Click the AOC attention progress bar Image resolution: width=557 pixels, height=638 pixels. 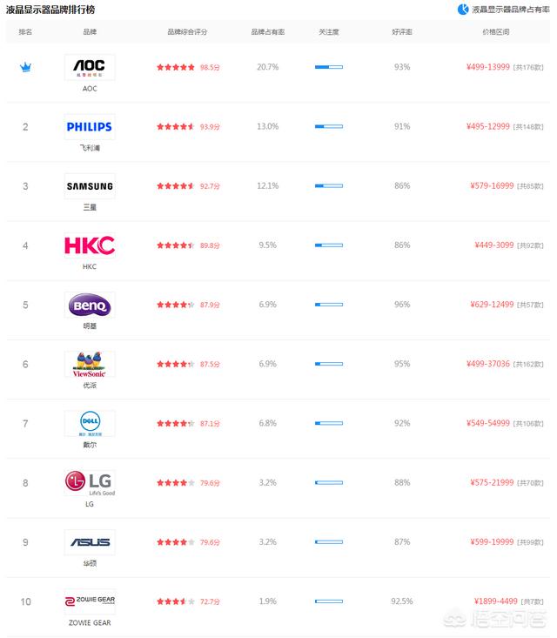[329, 67]
